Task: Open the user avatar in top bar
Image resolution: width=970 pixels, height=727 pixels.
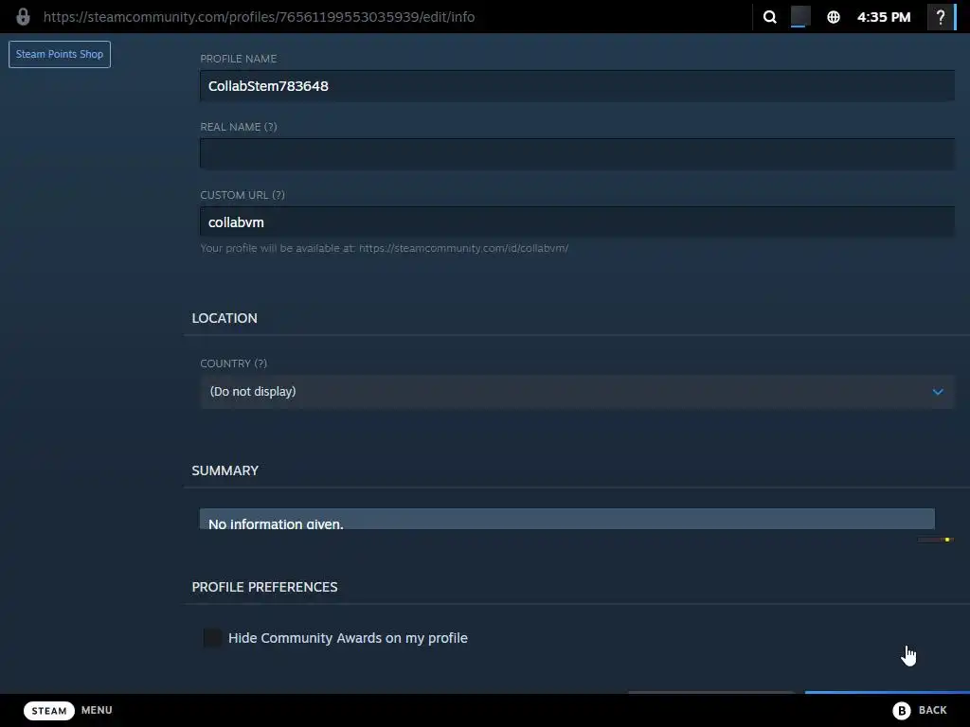Action: click(x=800, y=16)
